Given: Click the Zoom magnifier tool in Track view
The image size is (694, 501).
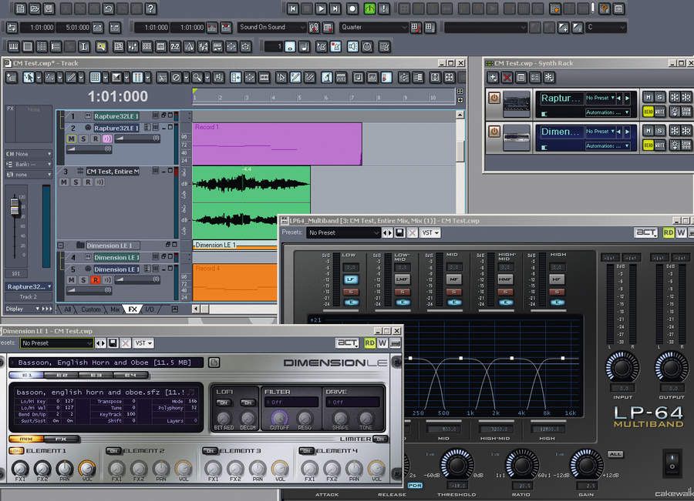Looking at the screenshot, I should [197, 78].
